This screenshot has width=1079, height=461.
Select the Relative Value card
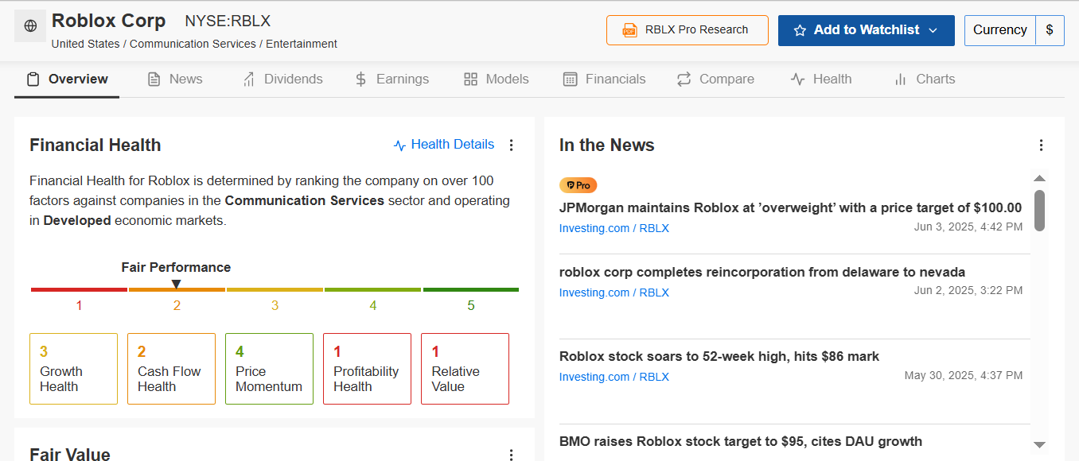[x=465, y=369]
